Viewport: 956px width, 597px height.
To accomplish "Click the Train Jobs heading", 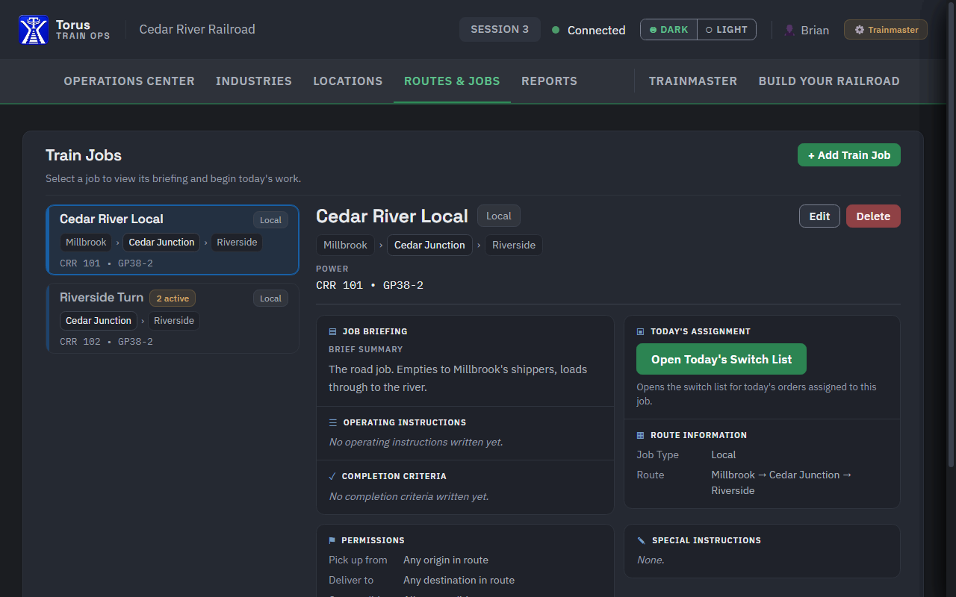I will tap(84, 155).
